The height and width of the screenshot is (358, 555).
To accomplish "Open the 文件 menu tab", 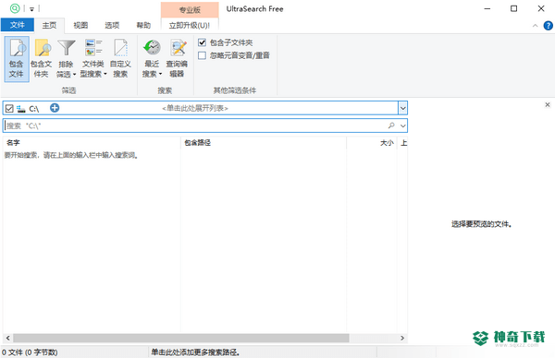I will pyautogui.click(x=18, y=25).
